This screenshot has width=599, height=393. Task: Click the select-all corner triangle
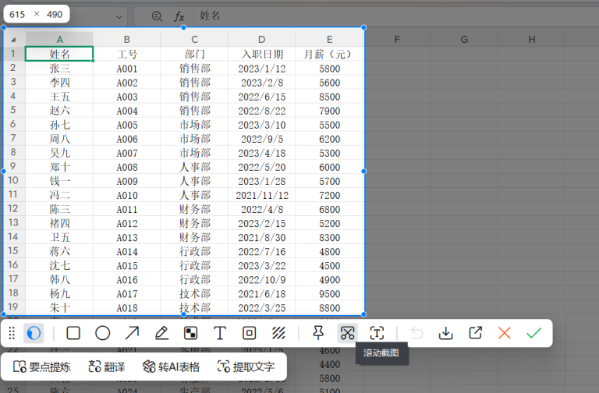[13, 40]
